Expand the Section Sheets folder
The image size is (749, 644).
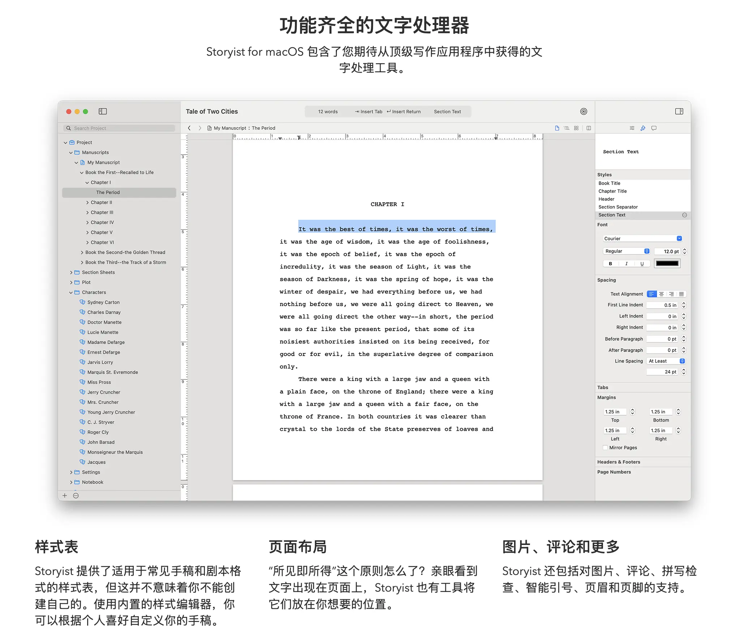[x=71, y=272]
